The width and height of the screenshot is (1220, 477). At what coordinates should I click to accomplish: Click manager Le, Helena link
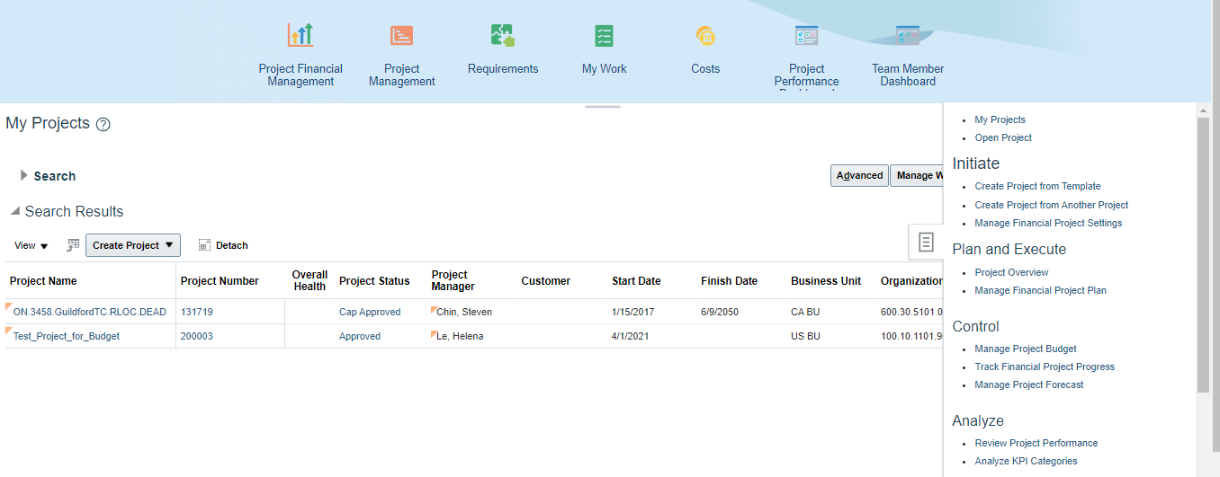(x=460, y=336)
